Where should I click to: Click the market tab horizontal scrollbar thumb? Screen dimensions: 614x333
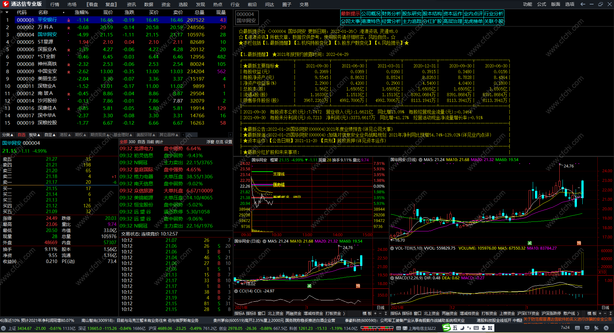pyautogui.click(x=191, y=135)
